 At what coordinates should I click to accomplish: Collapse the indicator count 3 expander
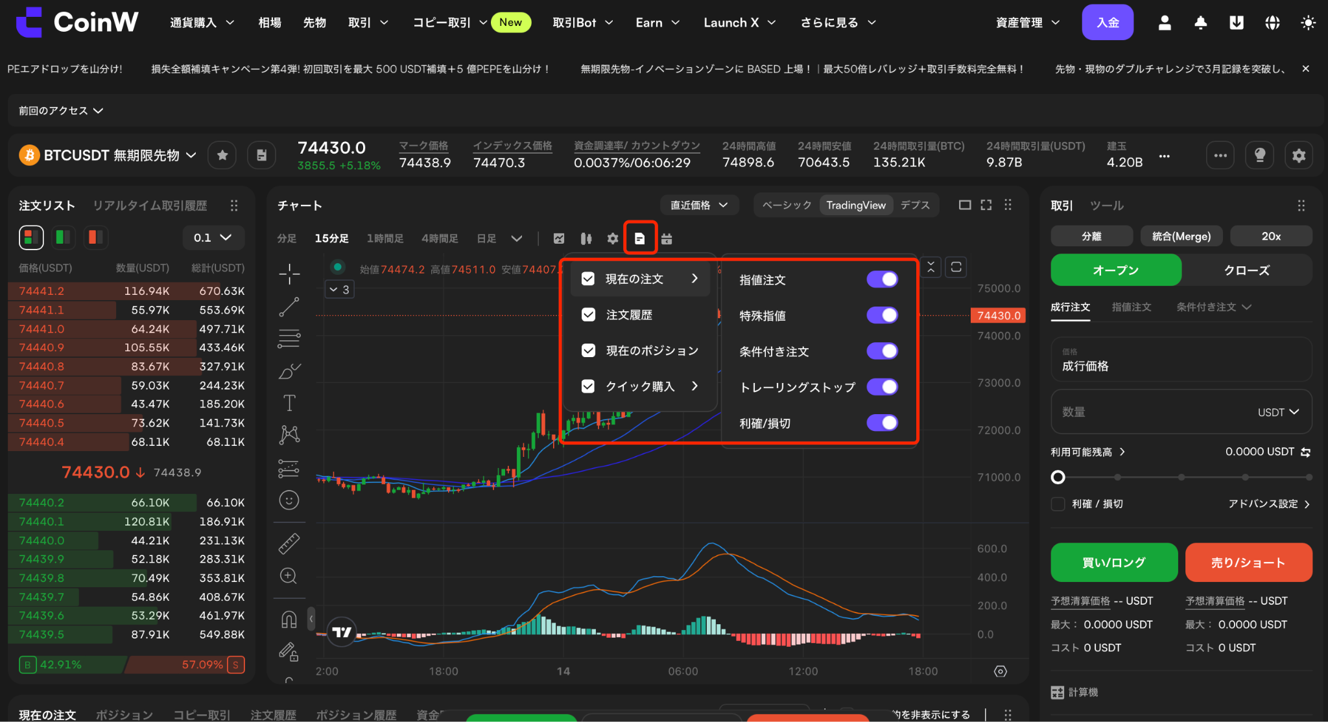pos(339,290)
